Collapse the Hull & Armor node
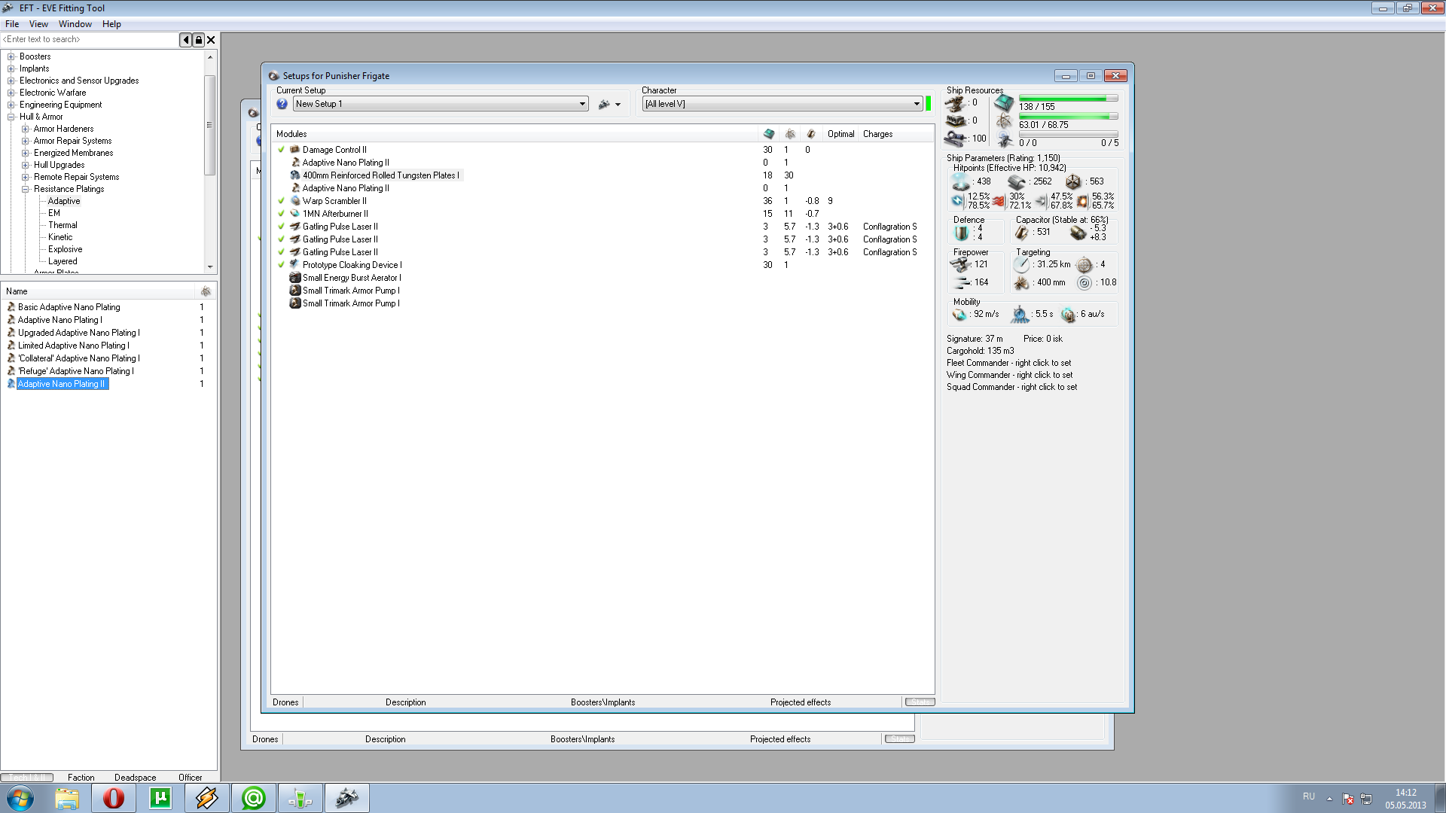 [11, 117]
